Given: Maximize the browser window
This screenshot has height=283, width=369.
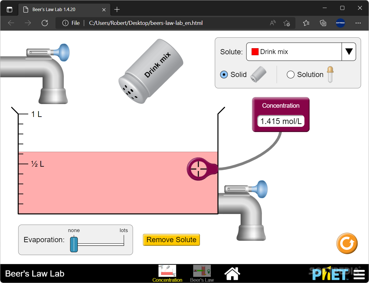Looking at the screenshot, I should pyautogui.click(x=342, y=8).
